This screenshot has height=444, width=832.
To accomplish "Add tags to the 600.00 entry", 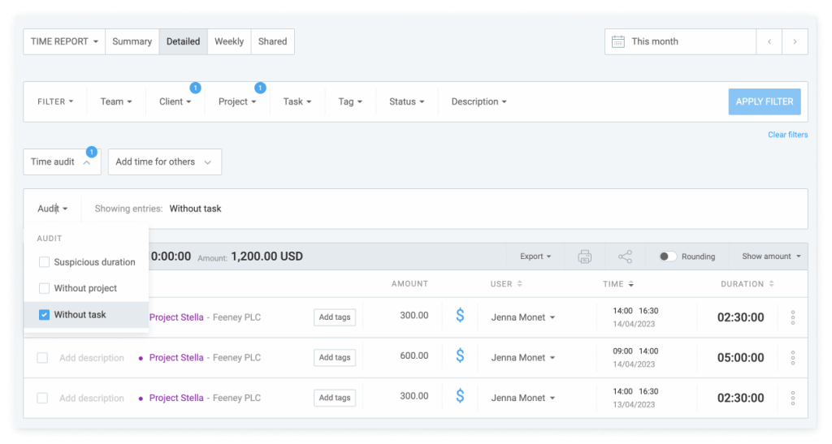I will pos(335,358).
